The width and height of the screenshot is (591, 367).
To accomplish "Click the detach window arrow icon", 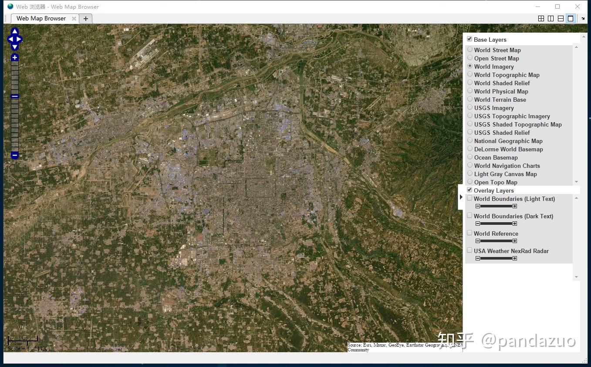I will pos(583,19).
